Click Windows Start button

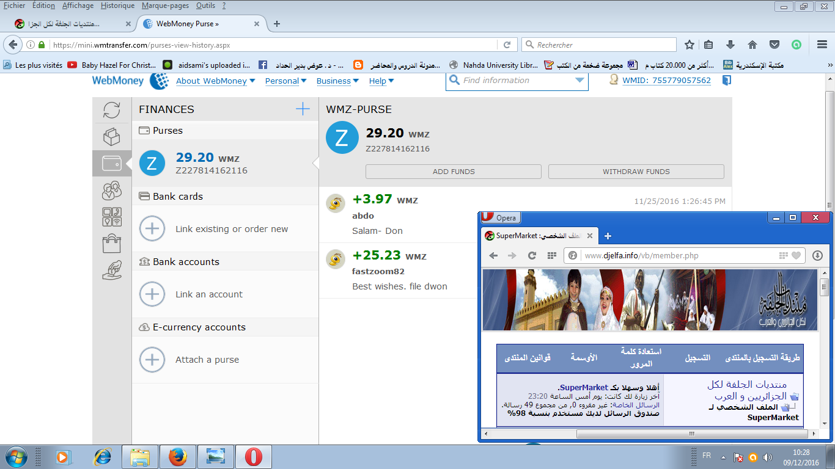point(15,457)
